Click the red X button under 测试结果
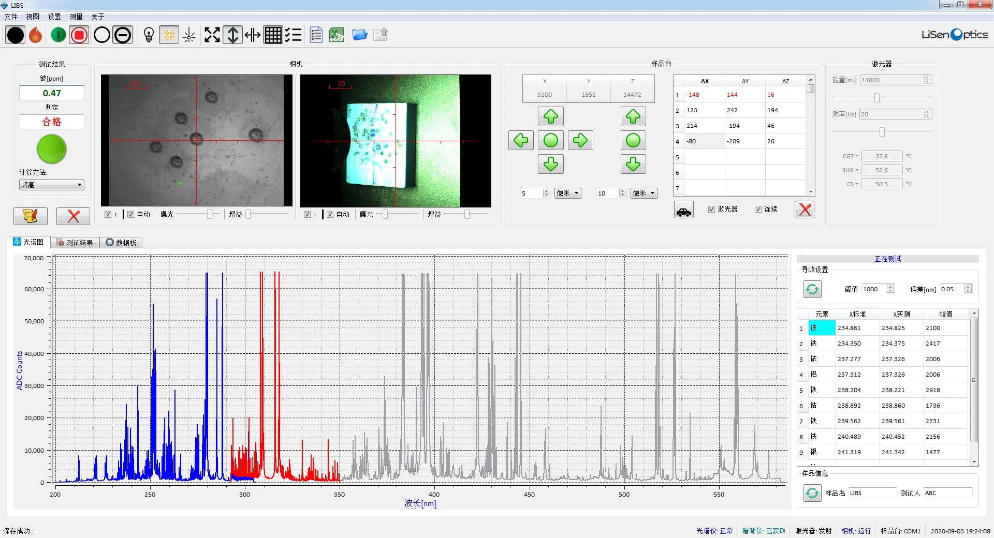 73,216
